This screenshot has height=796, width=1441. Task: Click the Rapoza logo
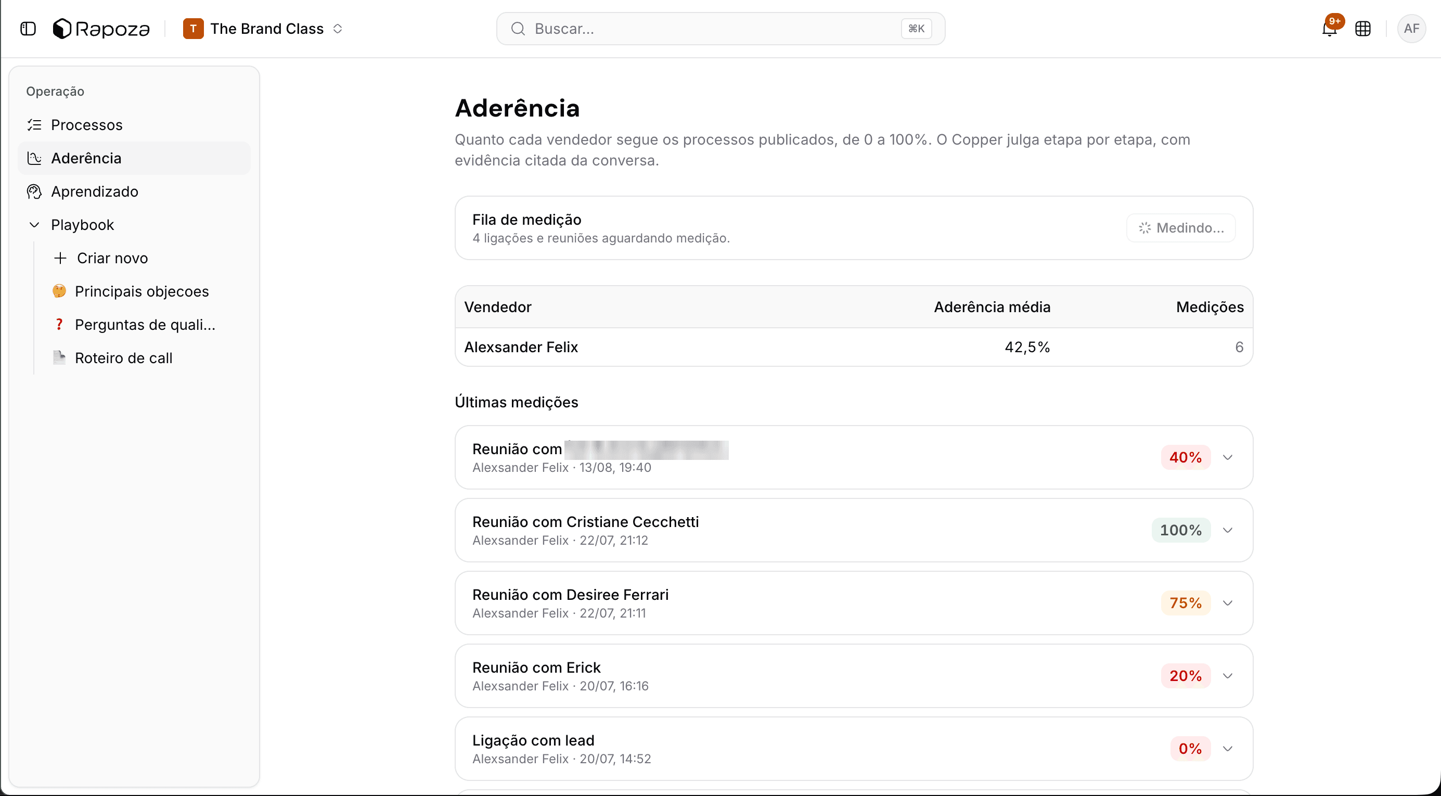pos(101,29)
